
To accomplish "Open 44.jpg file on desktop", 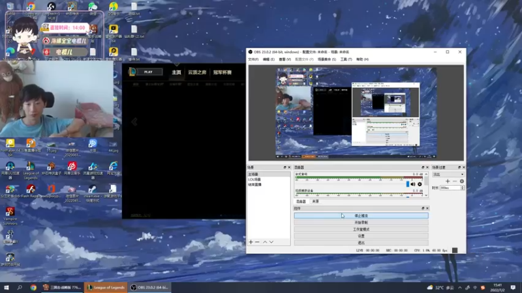I will click(113, 146).
